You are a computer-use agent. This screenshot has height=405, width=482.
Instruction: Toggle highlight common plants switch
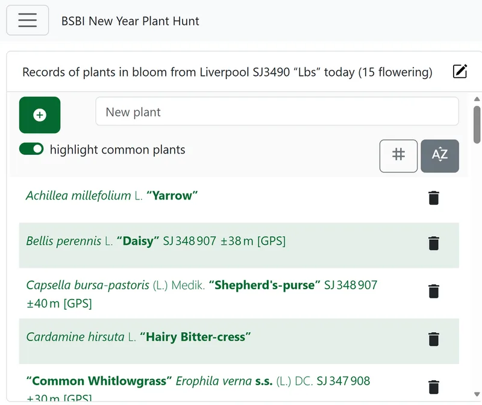31,149
